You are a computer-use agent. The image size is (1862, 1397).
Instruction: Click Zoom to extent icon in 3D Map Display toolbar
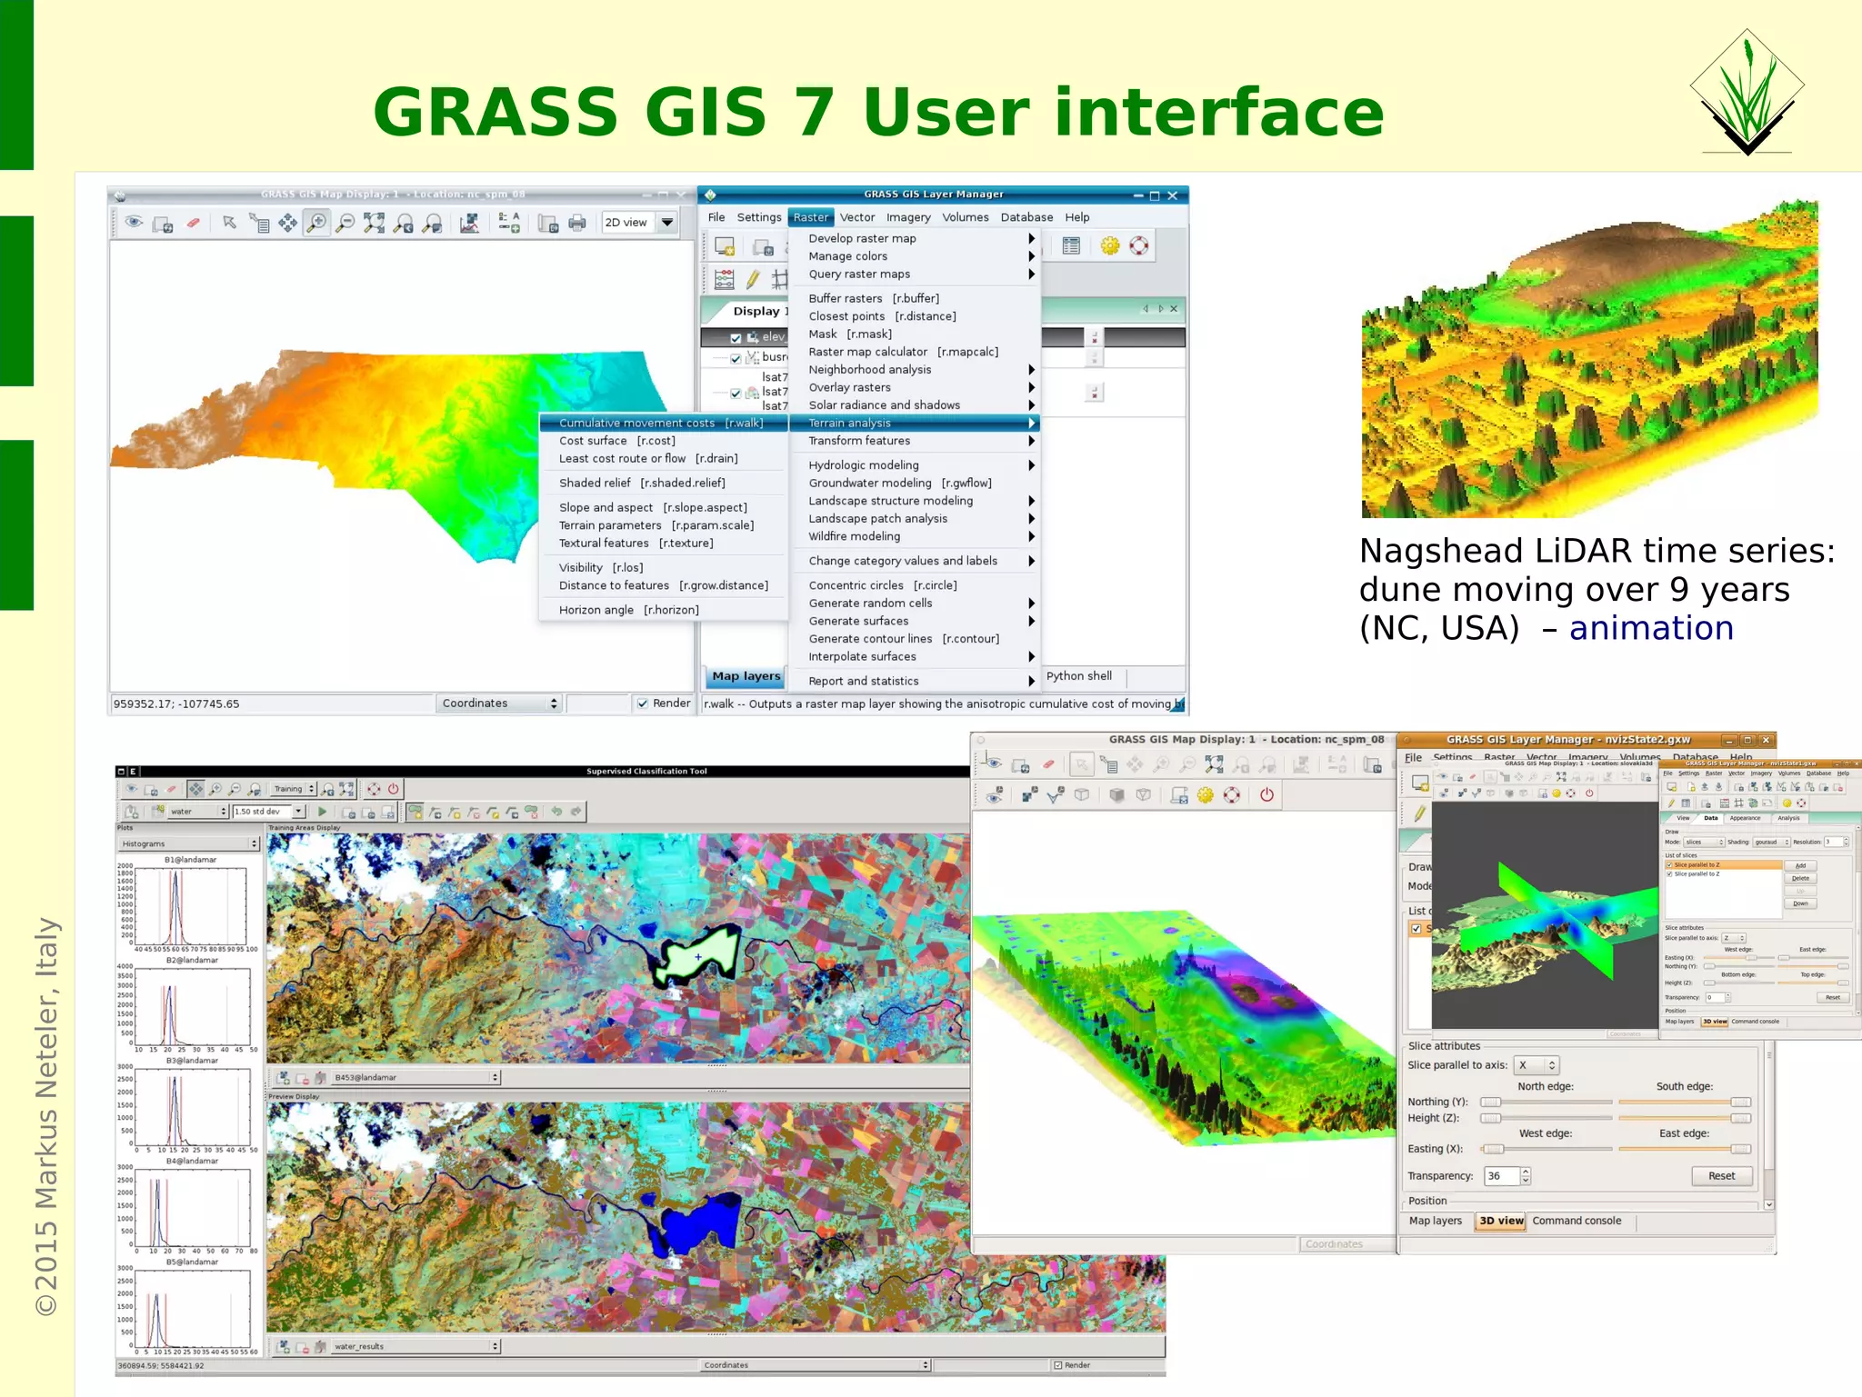click(1214, 765)
